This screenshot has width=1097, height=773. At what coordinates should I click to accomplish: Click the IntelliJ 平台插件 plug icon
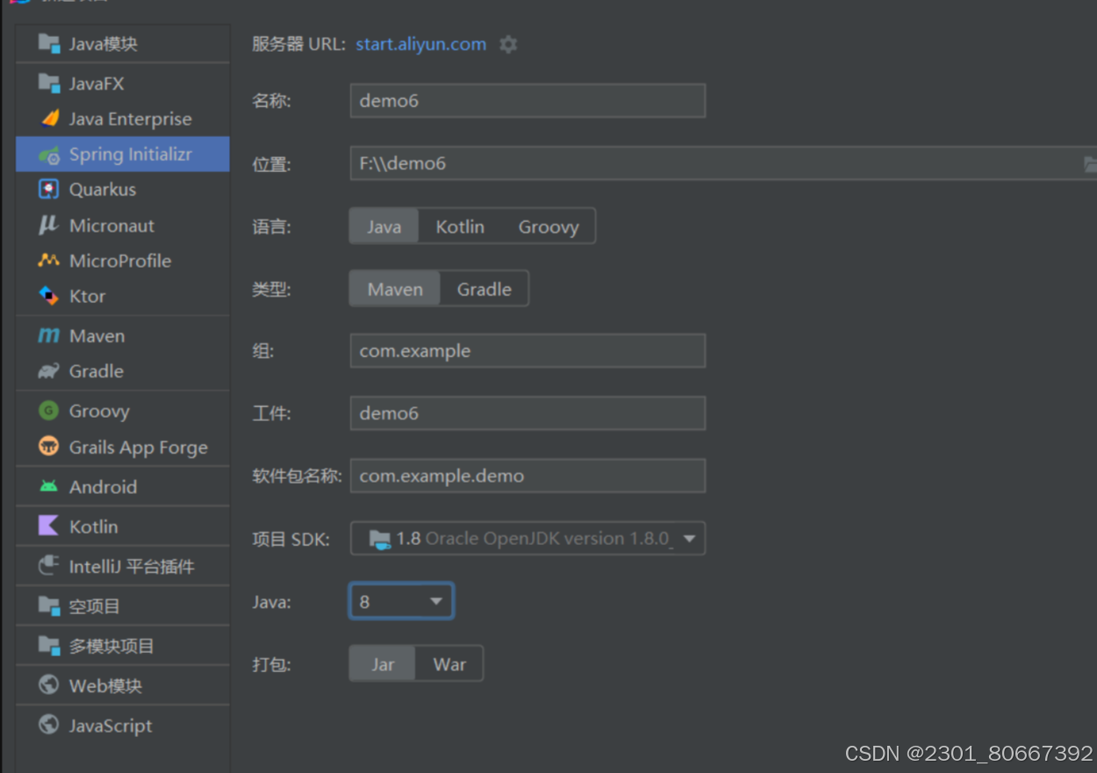coord(49,566)
